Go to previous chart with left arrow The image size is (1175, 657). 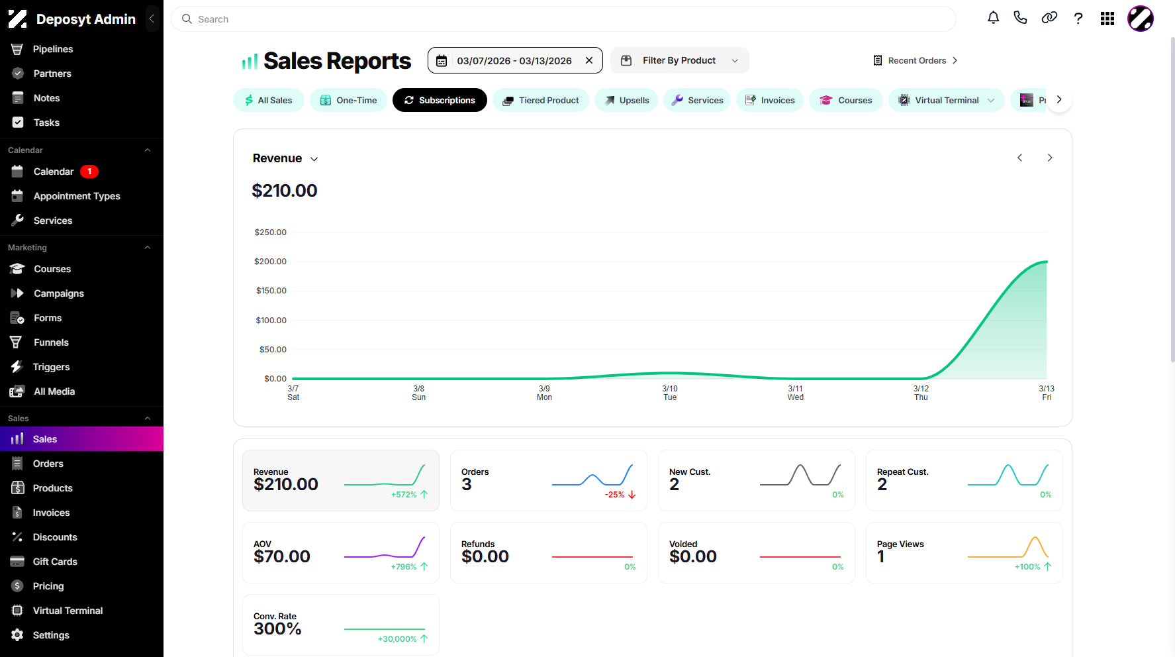(1020, 158)
